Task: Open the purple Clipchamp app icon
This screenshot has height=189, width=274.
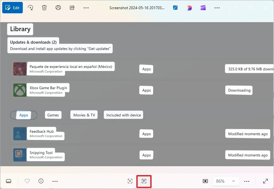Action: 203,8
